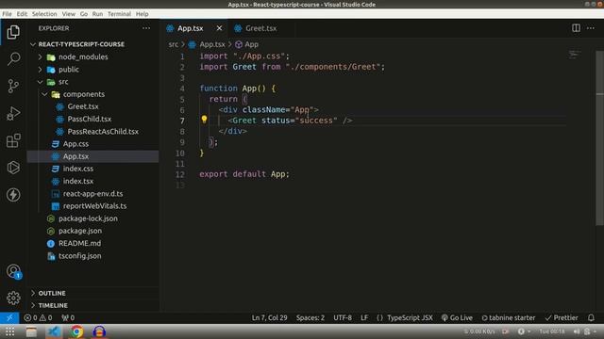This screenshot has width=604, height=339.
Task: Change encoding via UTF-8
Action: pyautogui.click(x=343, y=318)
